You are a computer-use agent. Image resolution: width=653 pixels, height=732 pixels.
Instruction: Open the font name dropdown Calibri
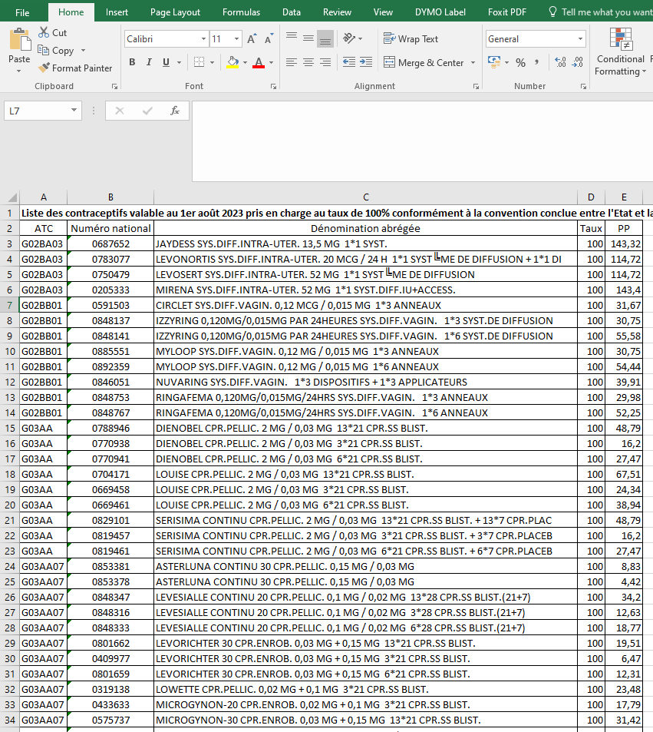pos(203,39)
